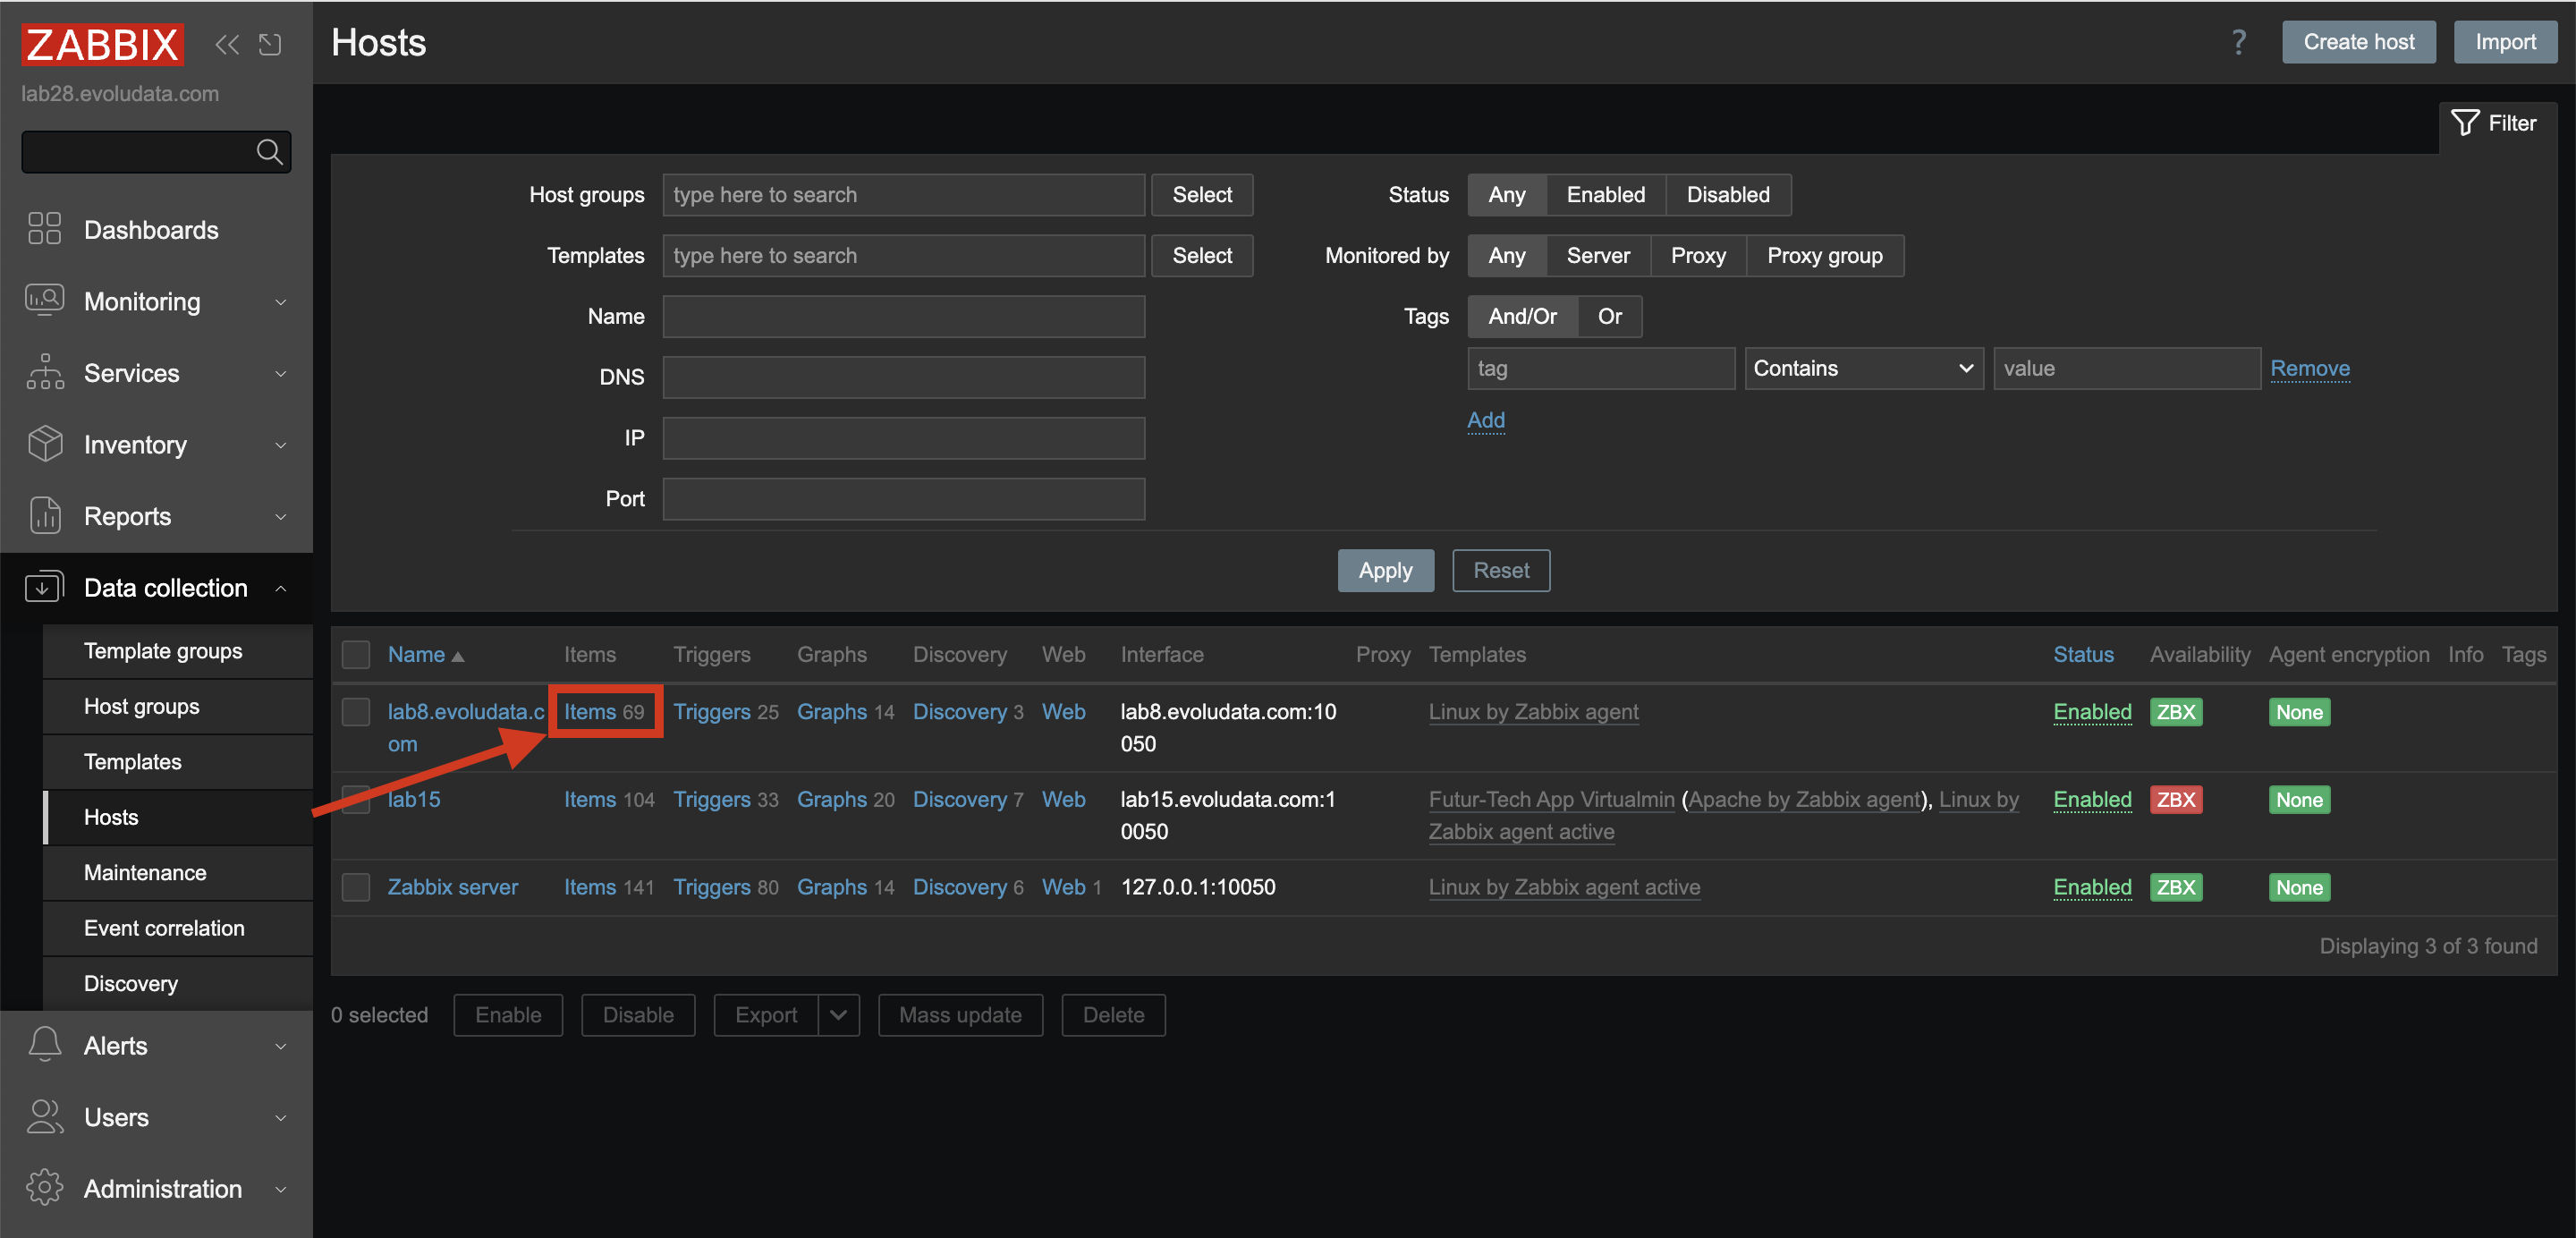Click the Administration gear icon

click(x=45, y=1188)
